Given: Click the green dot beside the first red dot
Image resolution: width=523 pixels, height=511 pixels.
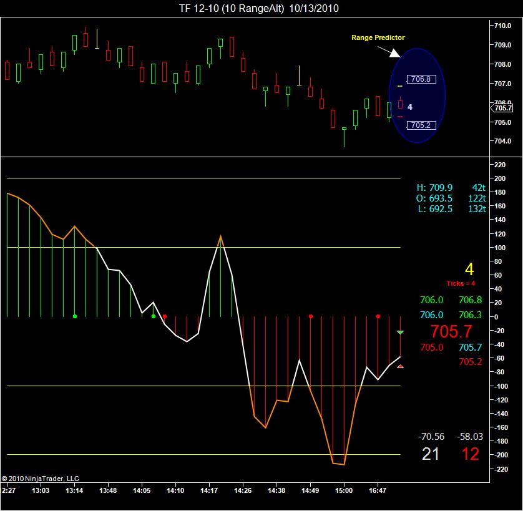Looking at the screenshot, I should (x=154, y=316).
